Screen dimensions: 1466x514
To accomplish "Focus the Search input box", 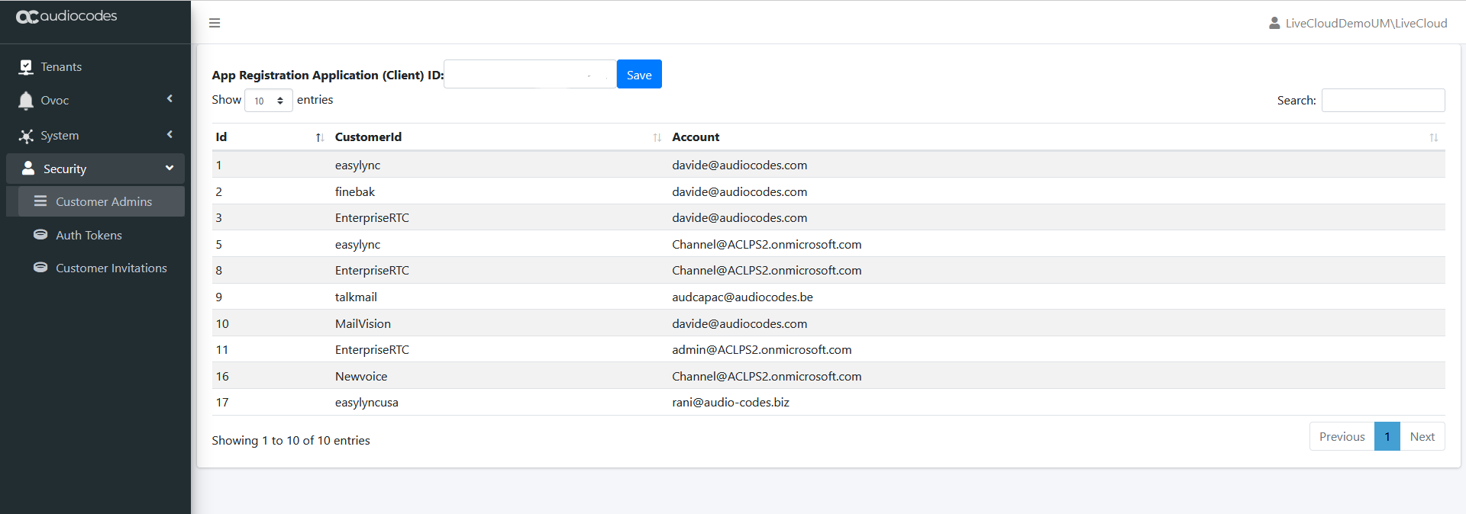I will [x=1383, y=100].
